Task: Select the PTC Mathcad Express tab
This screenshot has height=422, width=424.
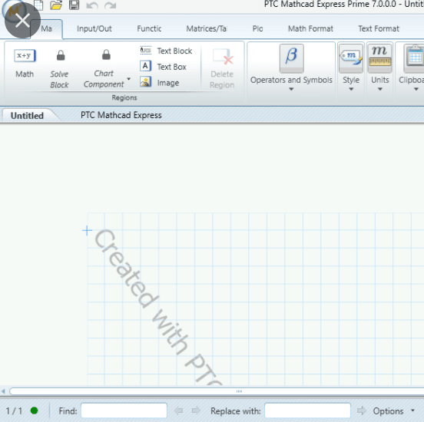Action: pos(121,115)
